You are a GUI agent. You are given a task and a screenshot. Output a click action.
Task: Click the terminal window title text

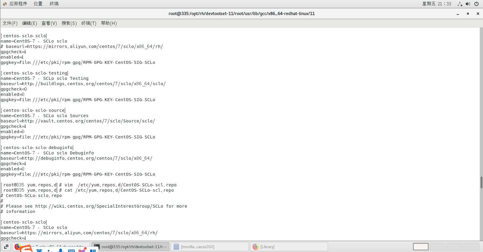241,14
